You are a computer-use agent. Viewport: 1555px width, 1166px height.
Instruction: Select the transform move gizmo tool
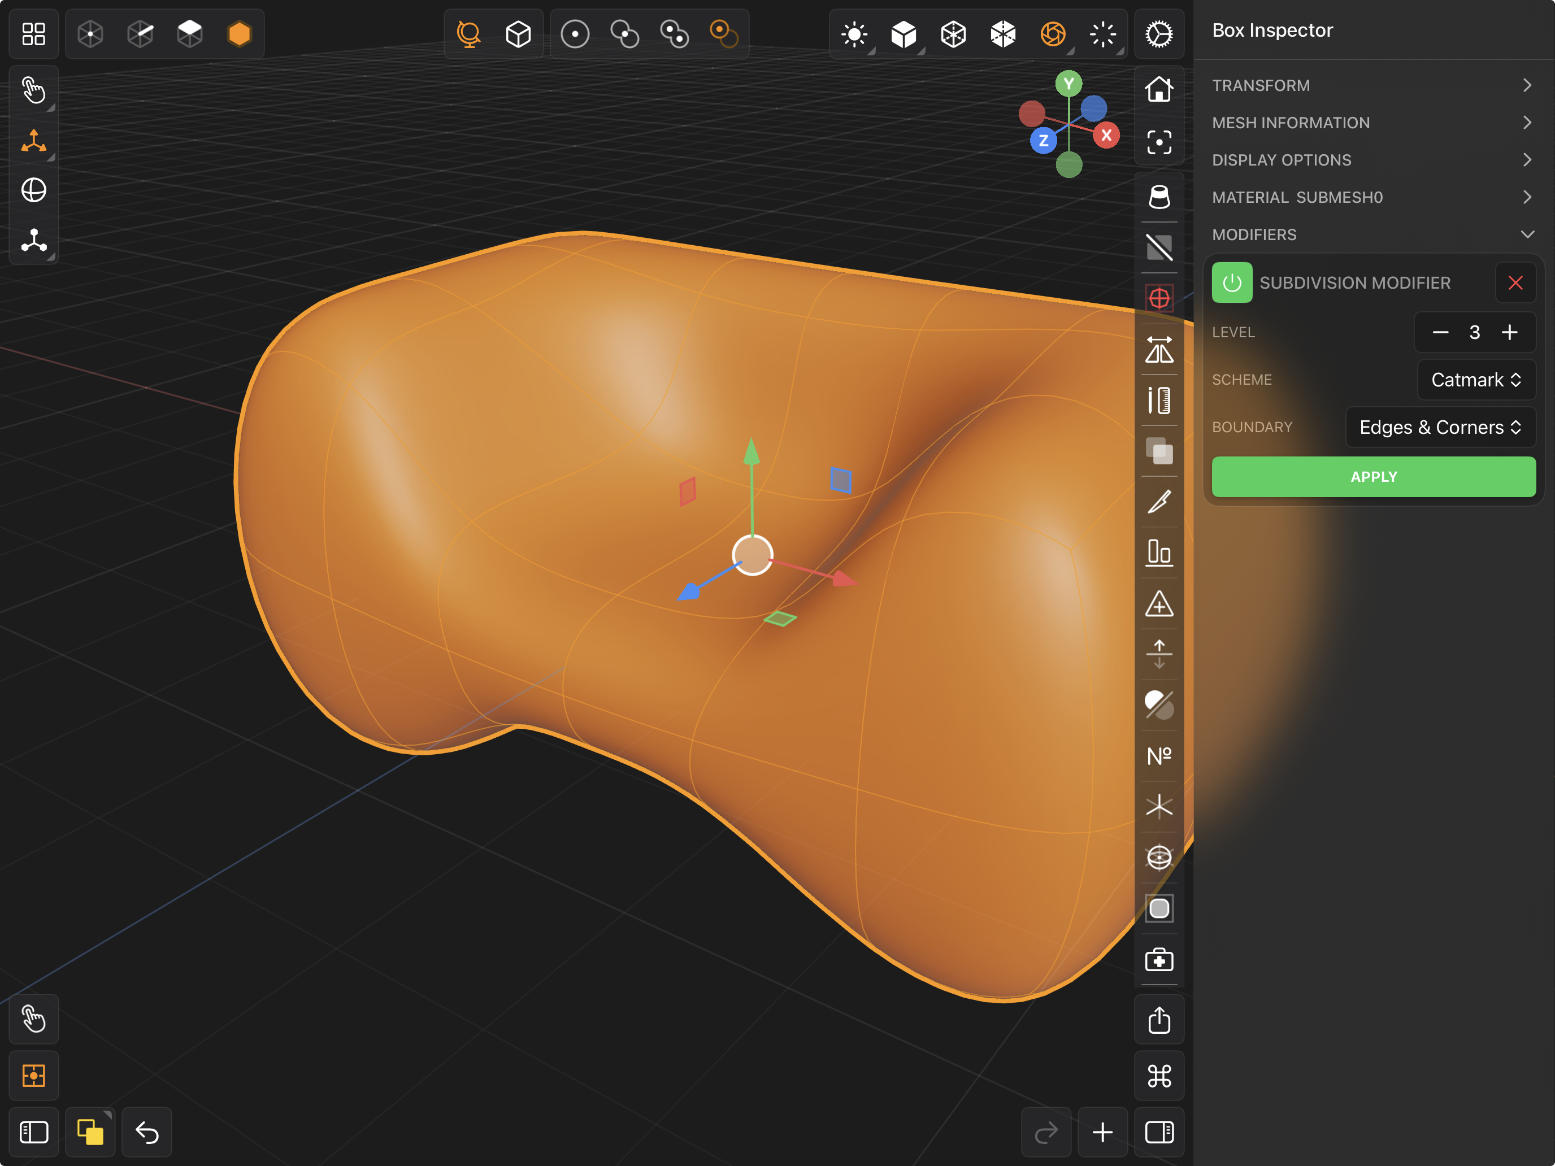(34, 141)
